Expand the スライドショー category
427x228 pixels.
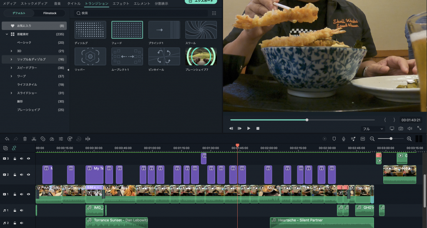pos(11,93)
